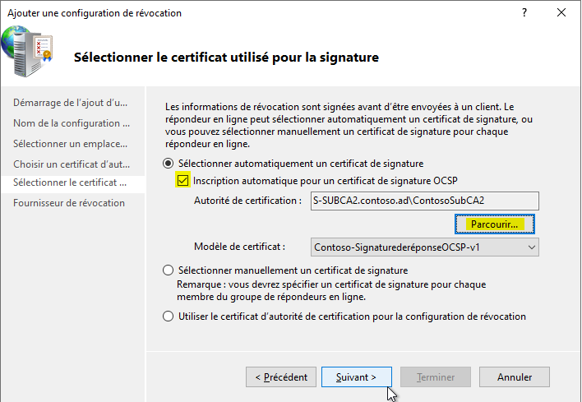The width and height of the screenshot is (582, 402).
Task: Toggle OCSP auto-enrollment checkbox
Action: [182, 181]
